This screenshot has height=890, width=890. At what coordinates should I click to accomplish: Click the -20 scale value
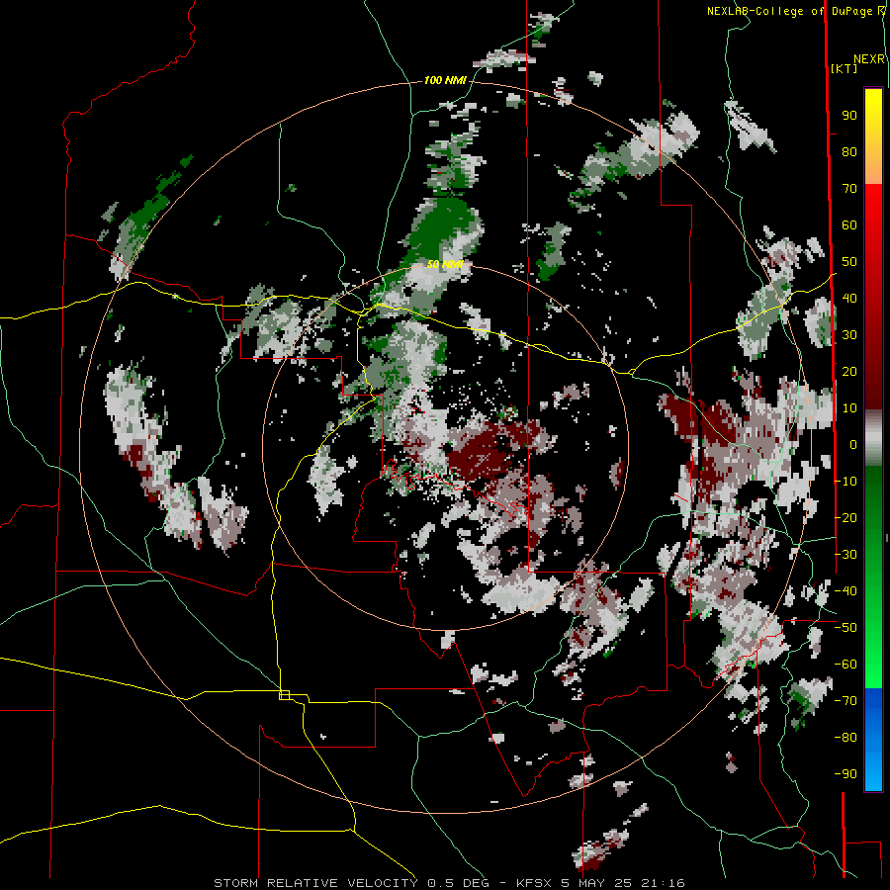(x=845, y=517)
